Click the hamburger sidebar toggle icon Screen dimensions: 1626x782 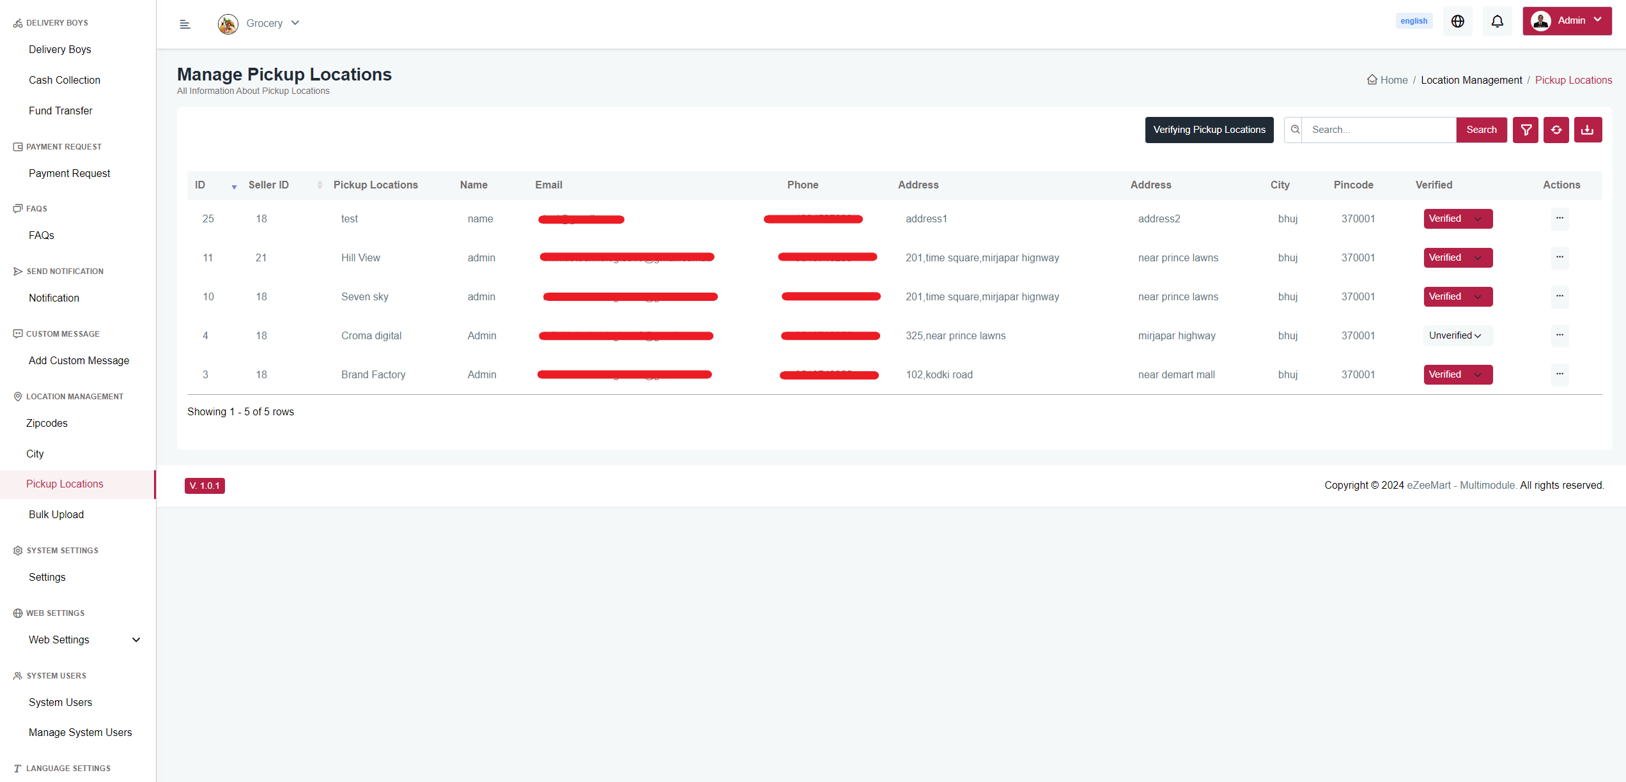[185, 24]
